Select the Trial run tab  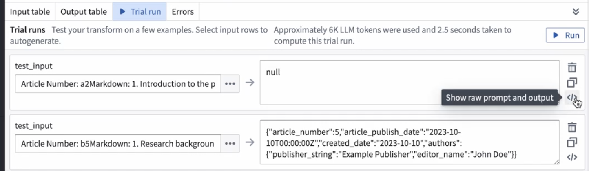click(x=139, y=12)
